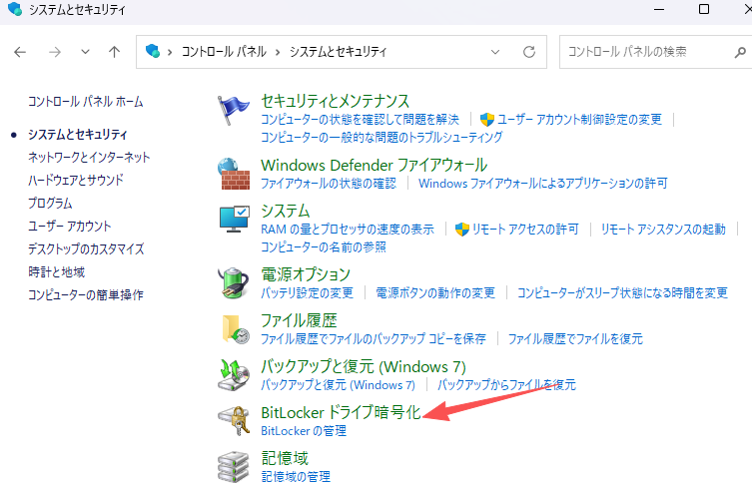Open the recent locations dropdown arrow
Image resolution: width=752 pixels, height=484 pixels.
85,52
